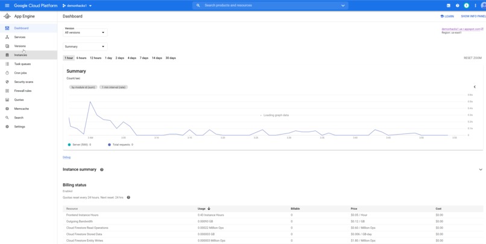Select the 1 hour time range
Viewport: 486px width, 244px height.
(x=69, y=58)
